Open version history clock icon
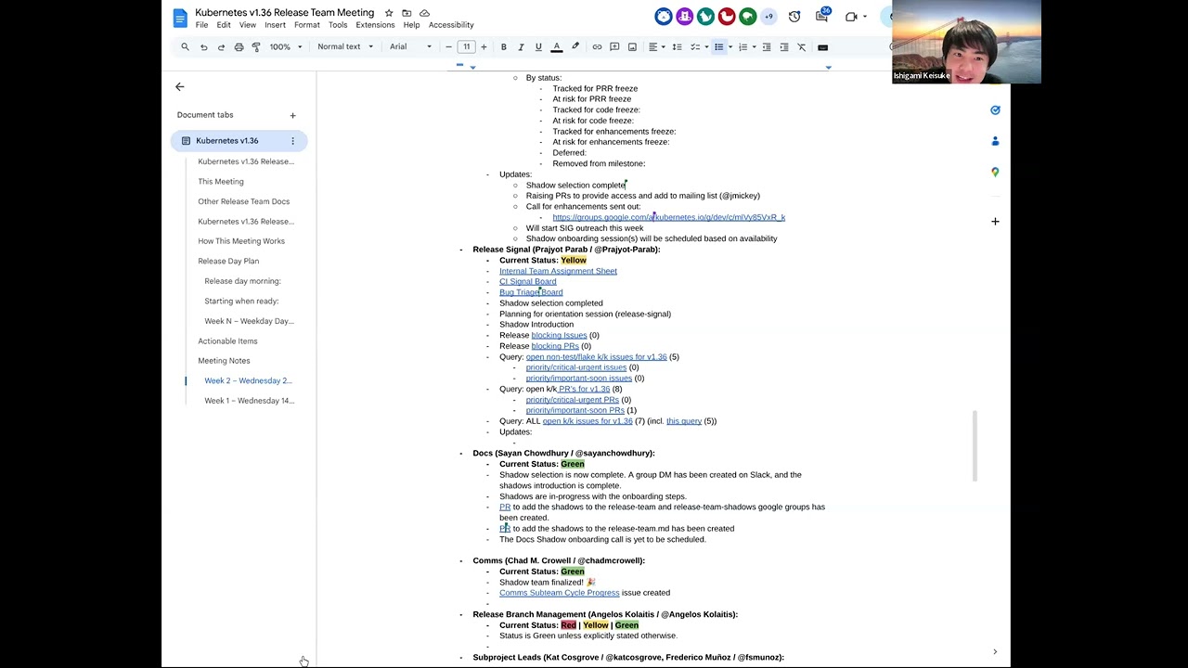 (794, 17)
